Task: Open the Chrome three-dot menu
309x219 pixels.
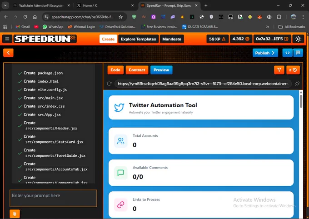Action: [x=303, y=17]
